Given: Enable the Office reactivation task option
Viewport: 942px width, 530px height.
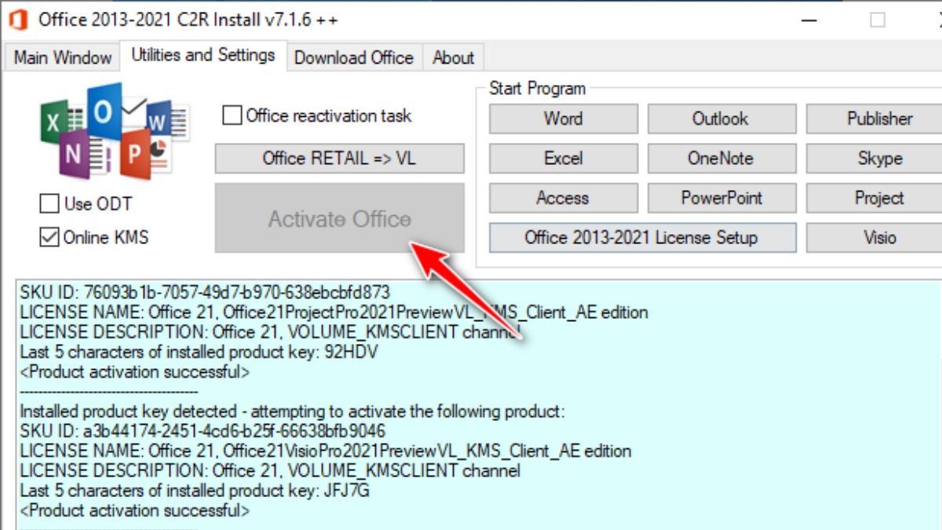Looking at the screenshot, I should pyautogui.click(x=232, y=115).
